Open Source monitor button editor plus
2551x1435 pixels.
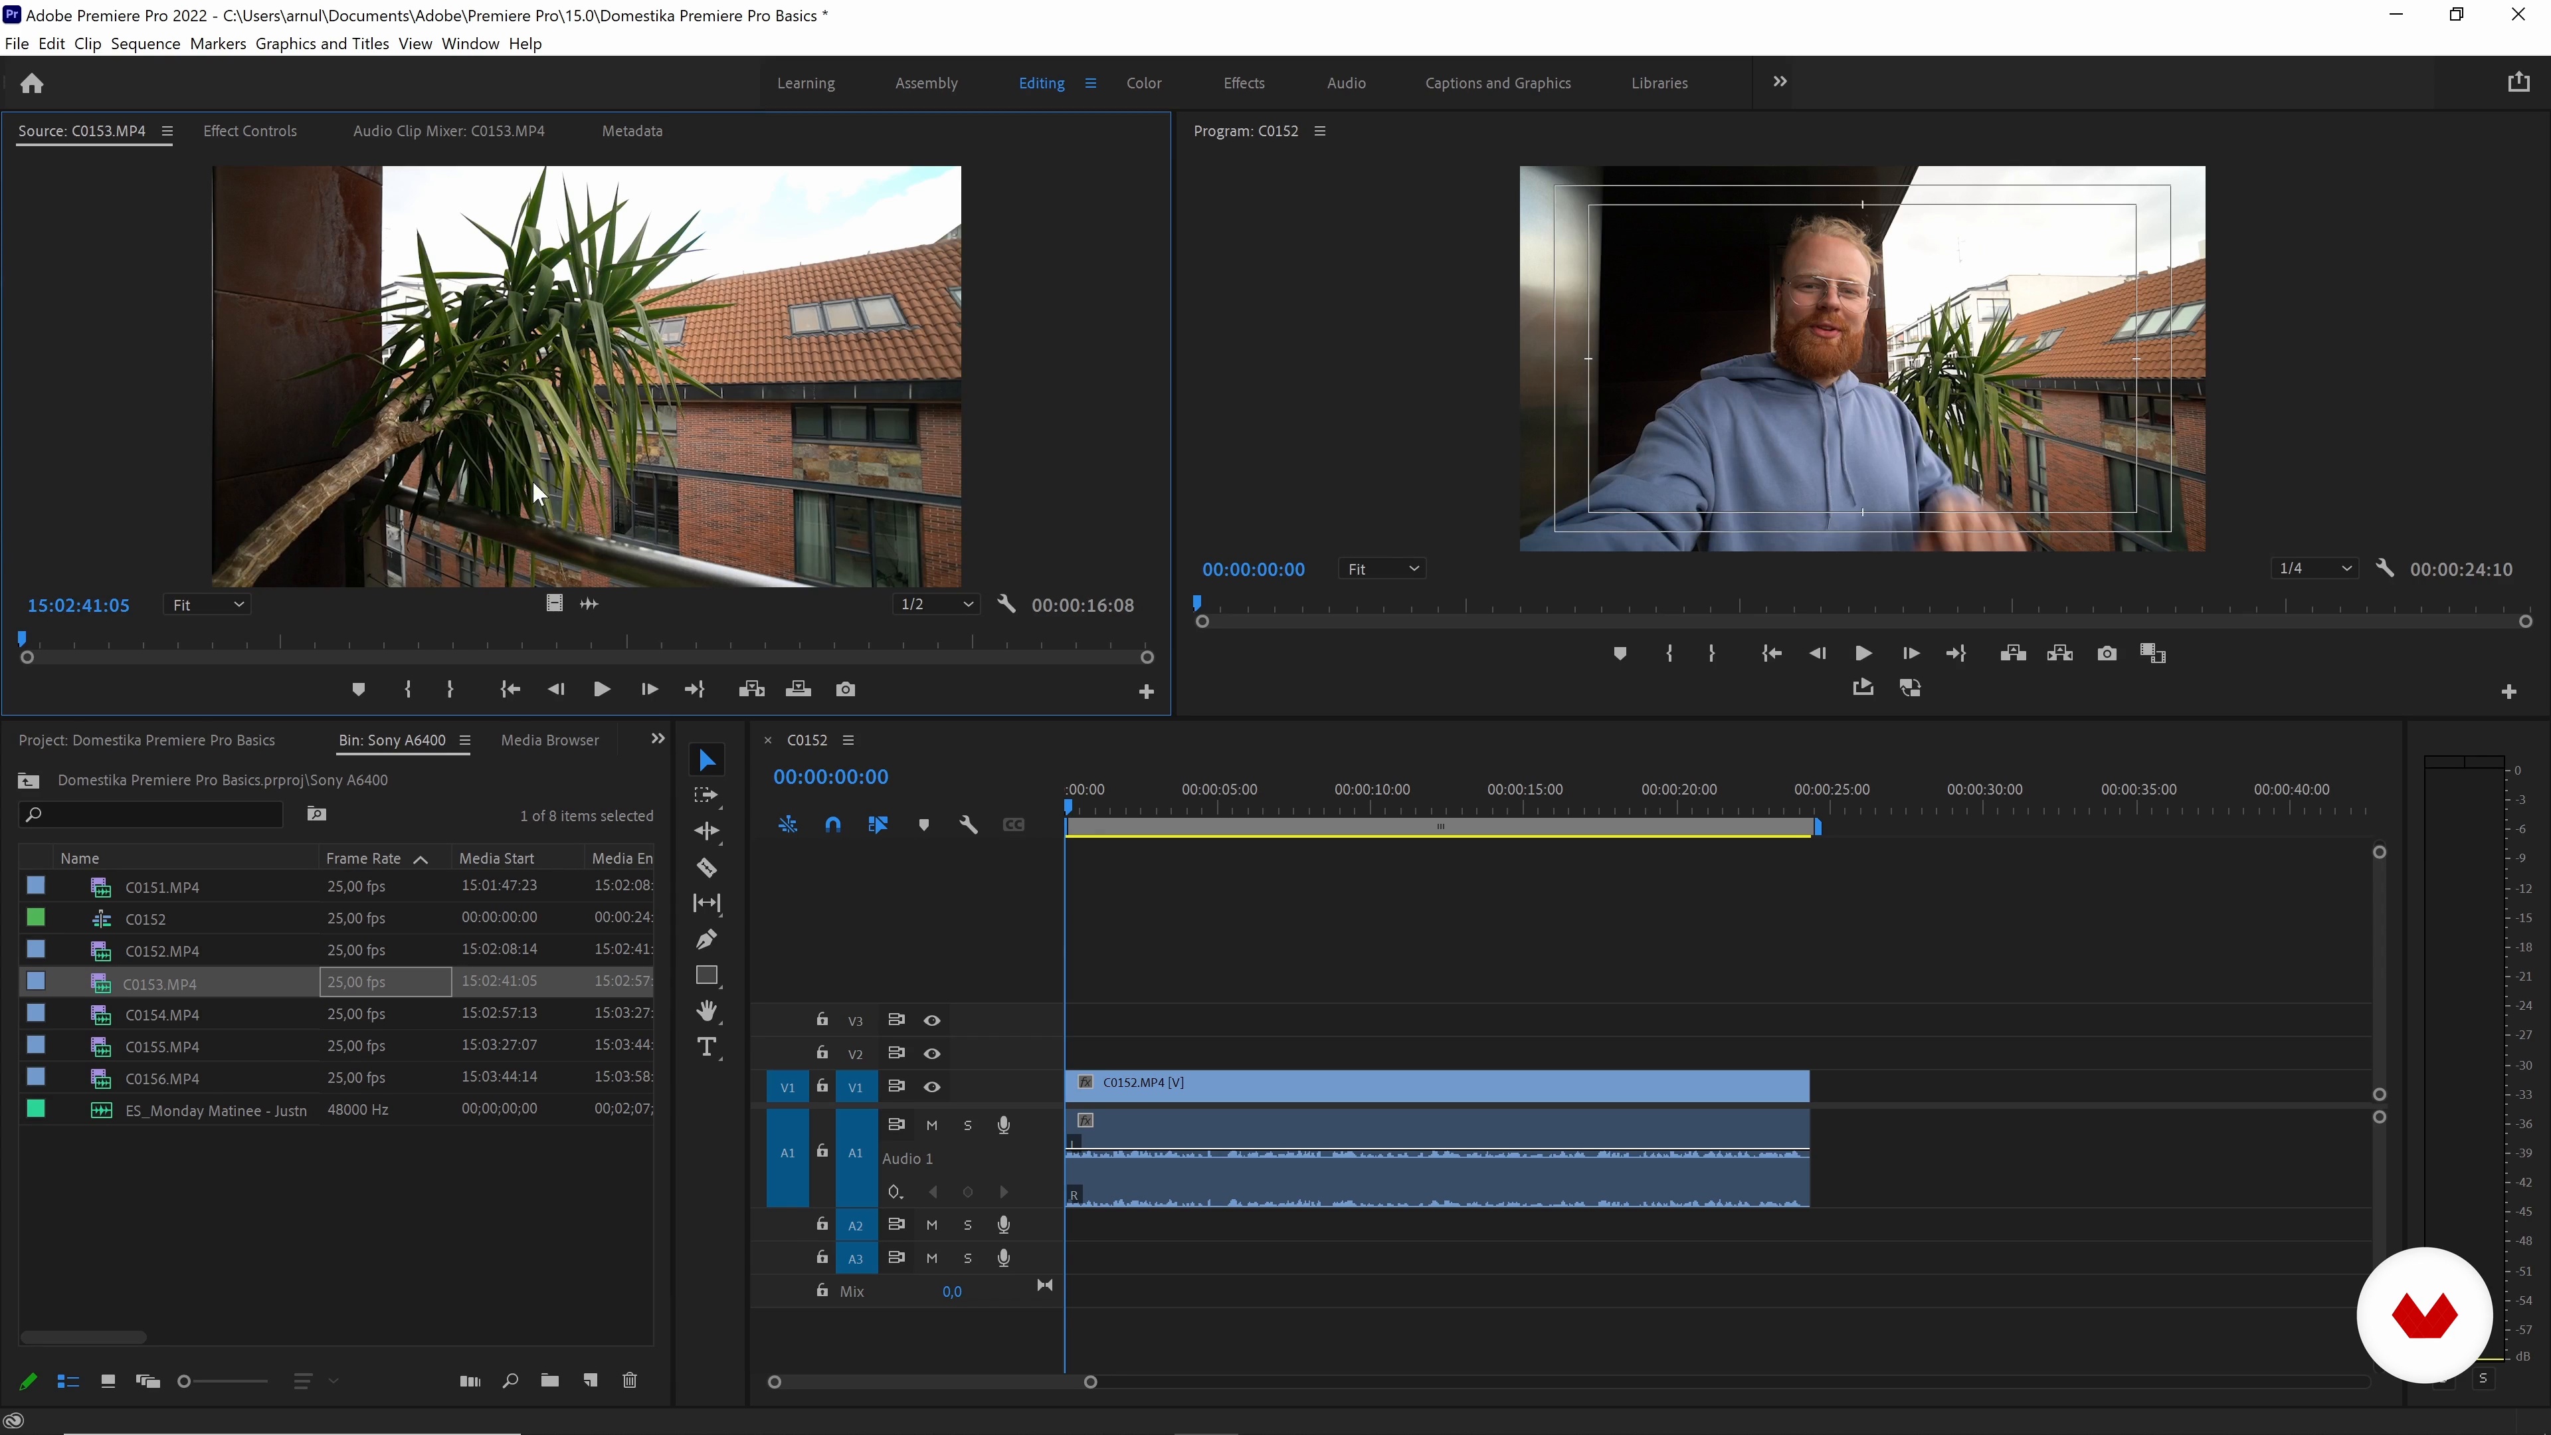pyautogui.click(x=1146, y=692)
